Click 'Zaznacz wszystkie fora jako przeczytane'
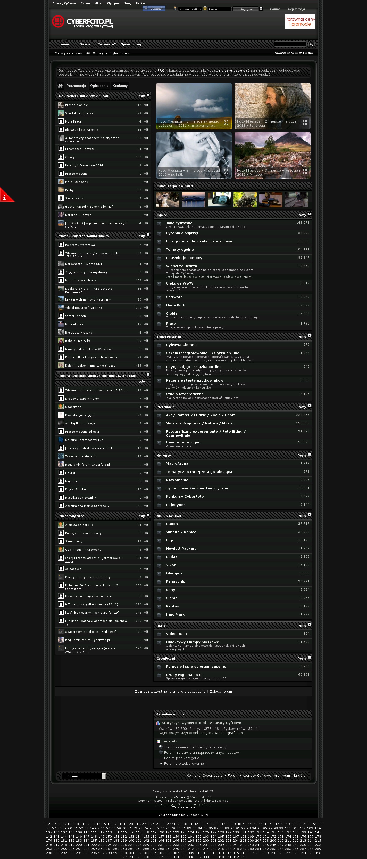The height and width of the screenshot is (859, 367). (x=170, y=691)
